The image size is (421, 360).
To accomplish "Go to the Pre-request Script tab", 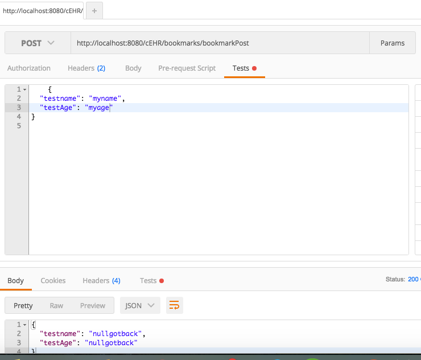I will coord(187,68).
